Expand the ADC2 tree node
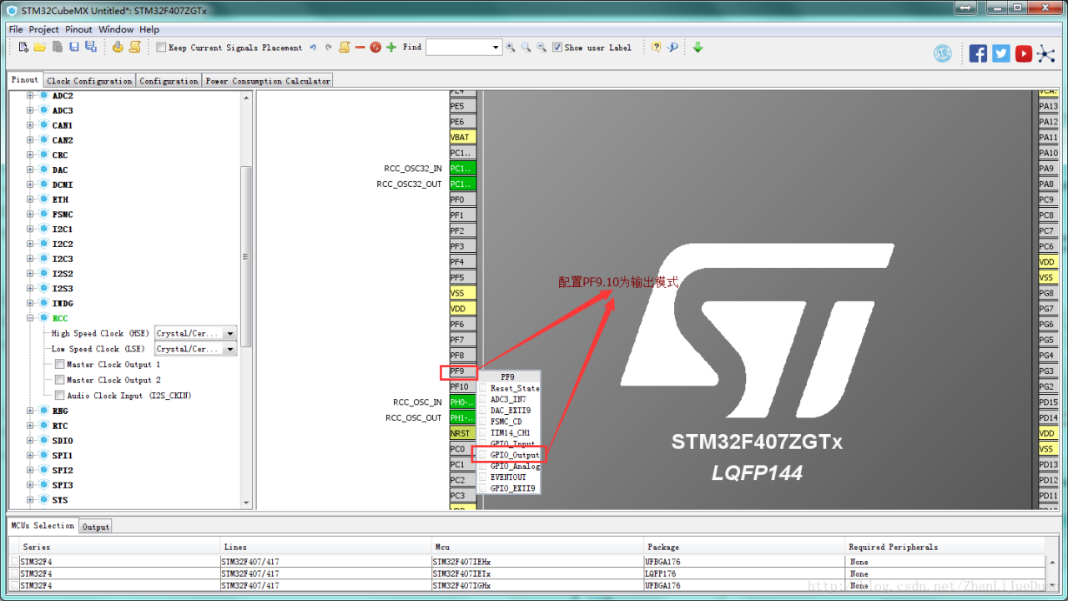This screenshot has height=601, width=1068. [30, 96]
